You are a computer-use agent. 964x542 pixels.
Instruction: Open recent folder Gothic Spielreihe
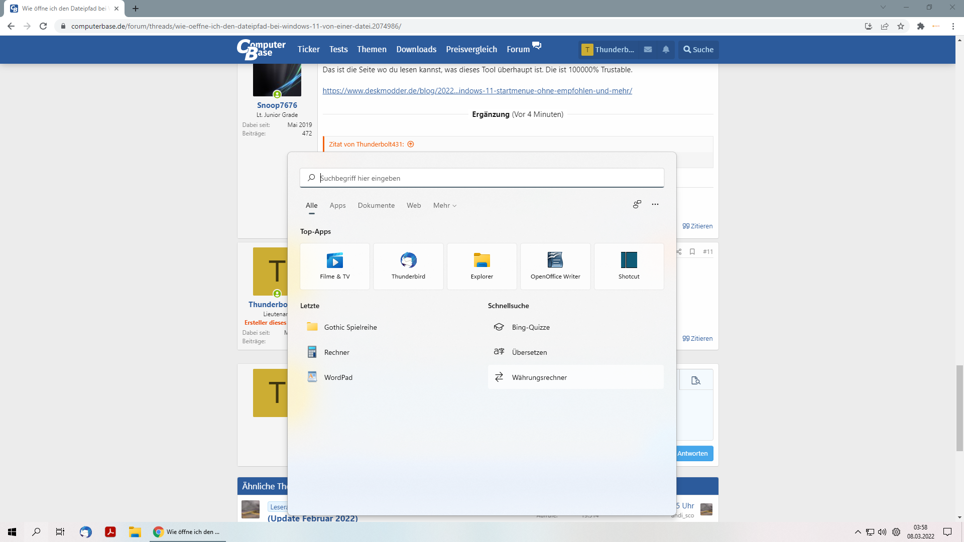(x=350, y=327)
